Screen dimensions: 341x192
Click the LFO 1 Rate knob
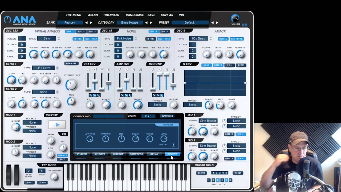pos(192,131)
